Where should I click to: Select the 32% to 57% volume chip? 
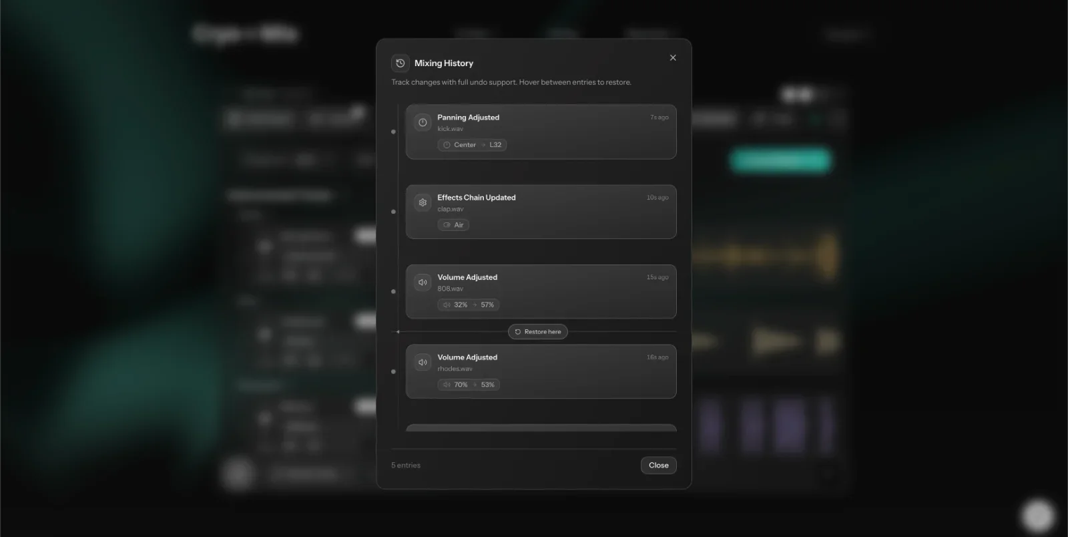469,305
